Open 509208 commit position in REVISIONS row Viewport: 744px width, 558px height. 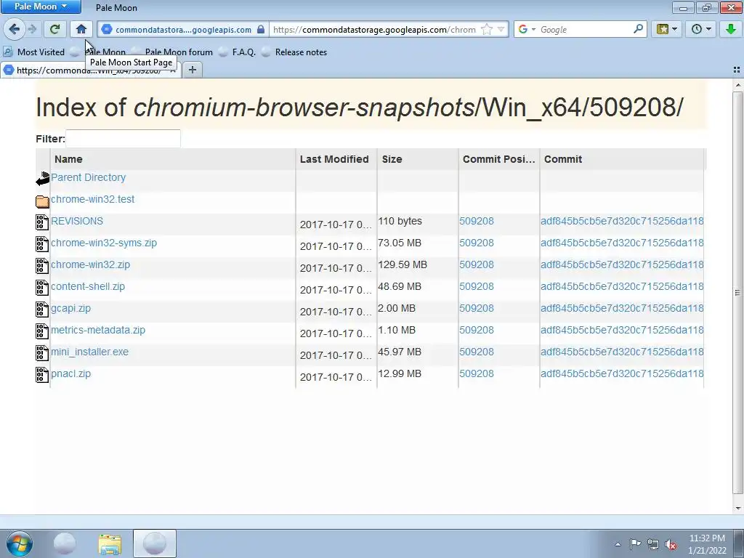click(x=477, y=221)
